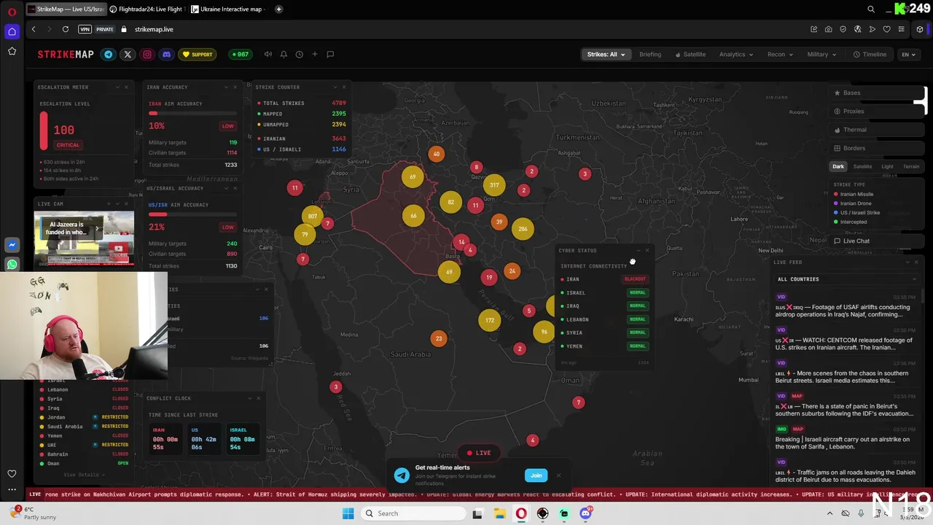Open the Live Chat button
Viewport: 933px width, 525px height.
point(878,241)
